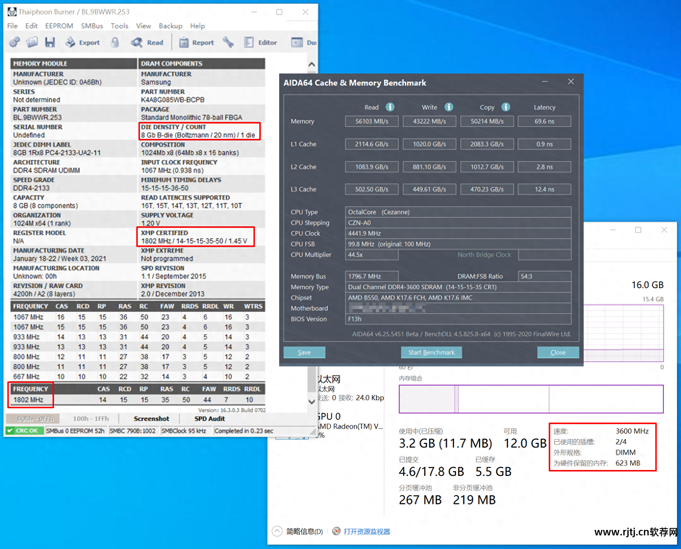Click the BIOS Version F13h field
The height and width of the screenshot is (549, 681).
(458, 319)
